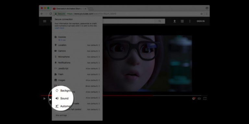The image size is (249, 124).
Task: Click the Secure lock icon in address bar
Action: 56,14
